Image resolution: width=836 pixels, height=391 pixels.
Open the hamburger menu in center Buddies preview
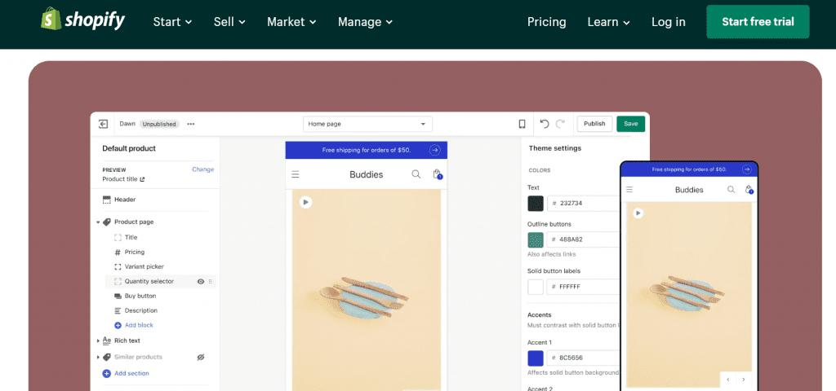coord(296,174)
